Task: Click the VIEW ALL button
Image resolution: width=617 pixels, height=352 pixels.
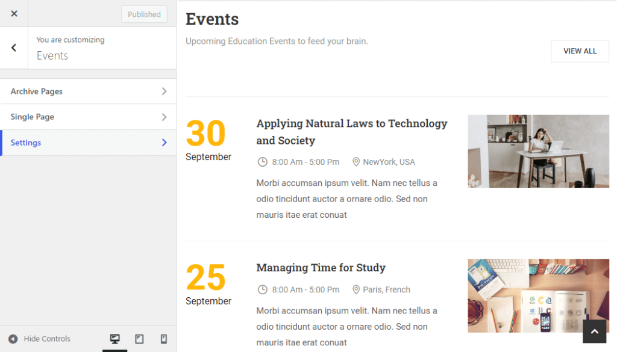Action: [x=580, y=51]
